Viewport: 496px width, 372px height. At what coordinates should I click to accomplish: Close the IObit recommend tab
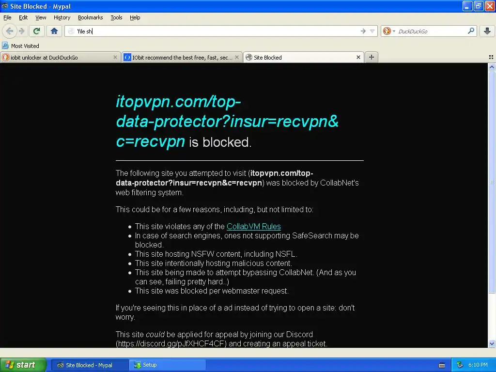(236, 57)
